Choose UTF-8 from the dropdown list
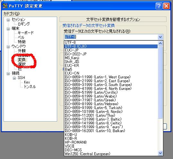 [111, 43]
